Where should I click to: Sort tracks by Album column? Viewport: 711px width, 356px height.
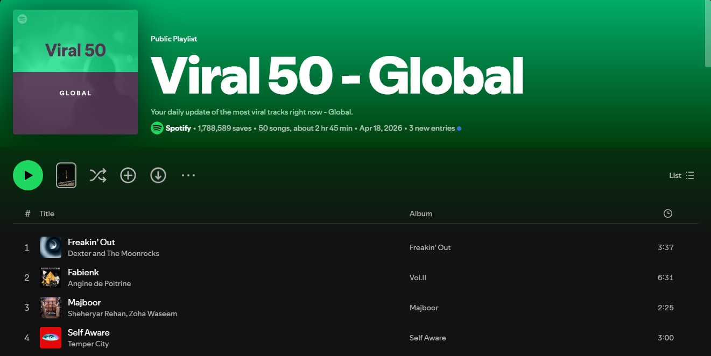[x=421, y=213]
